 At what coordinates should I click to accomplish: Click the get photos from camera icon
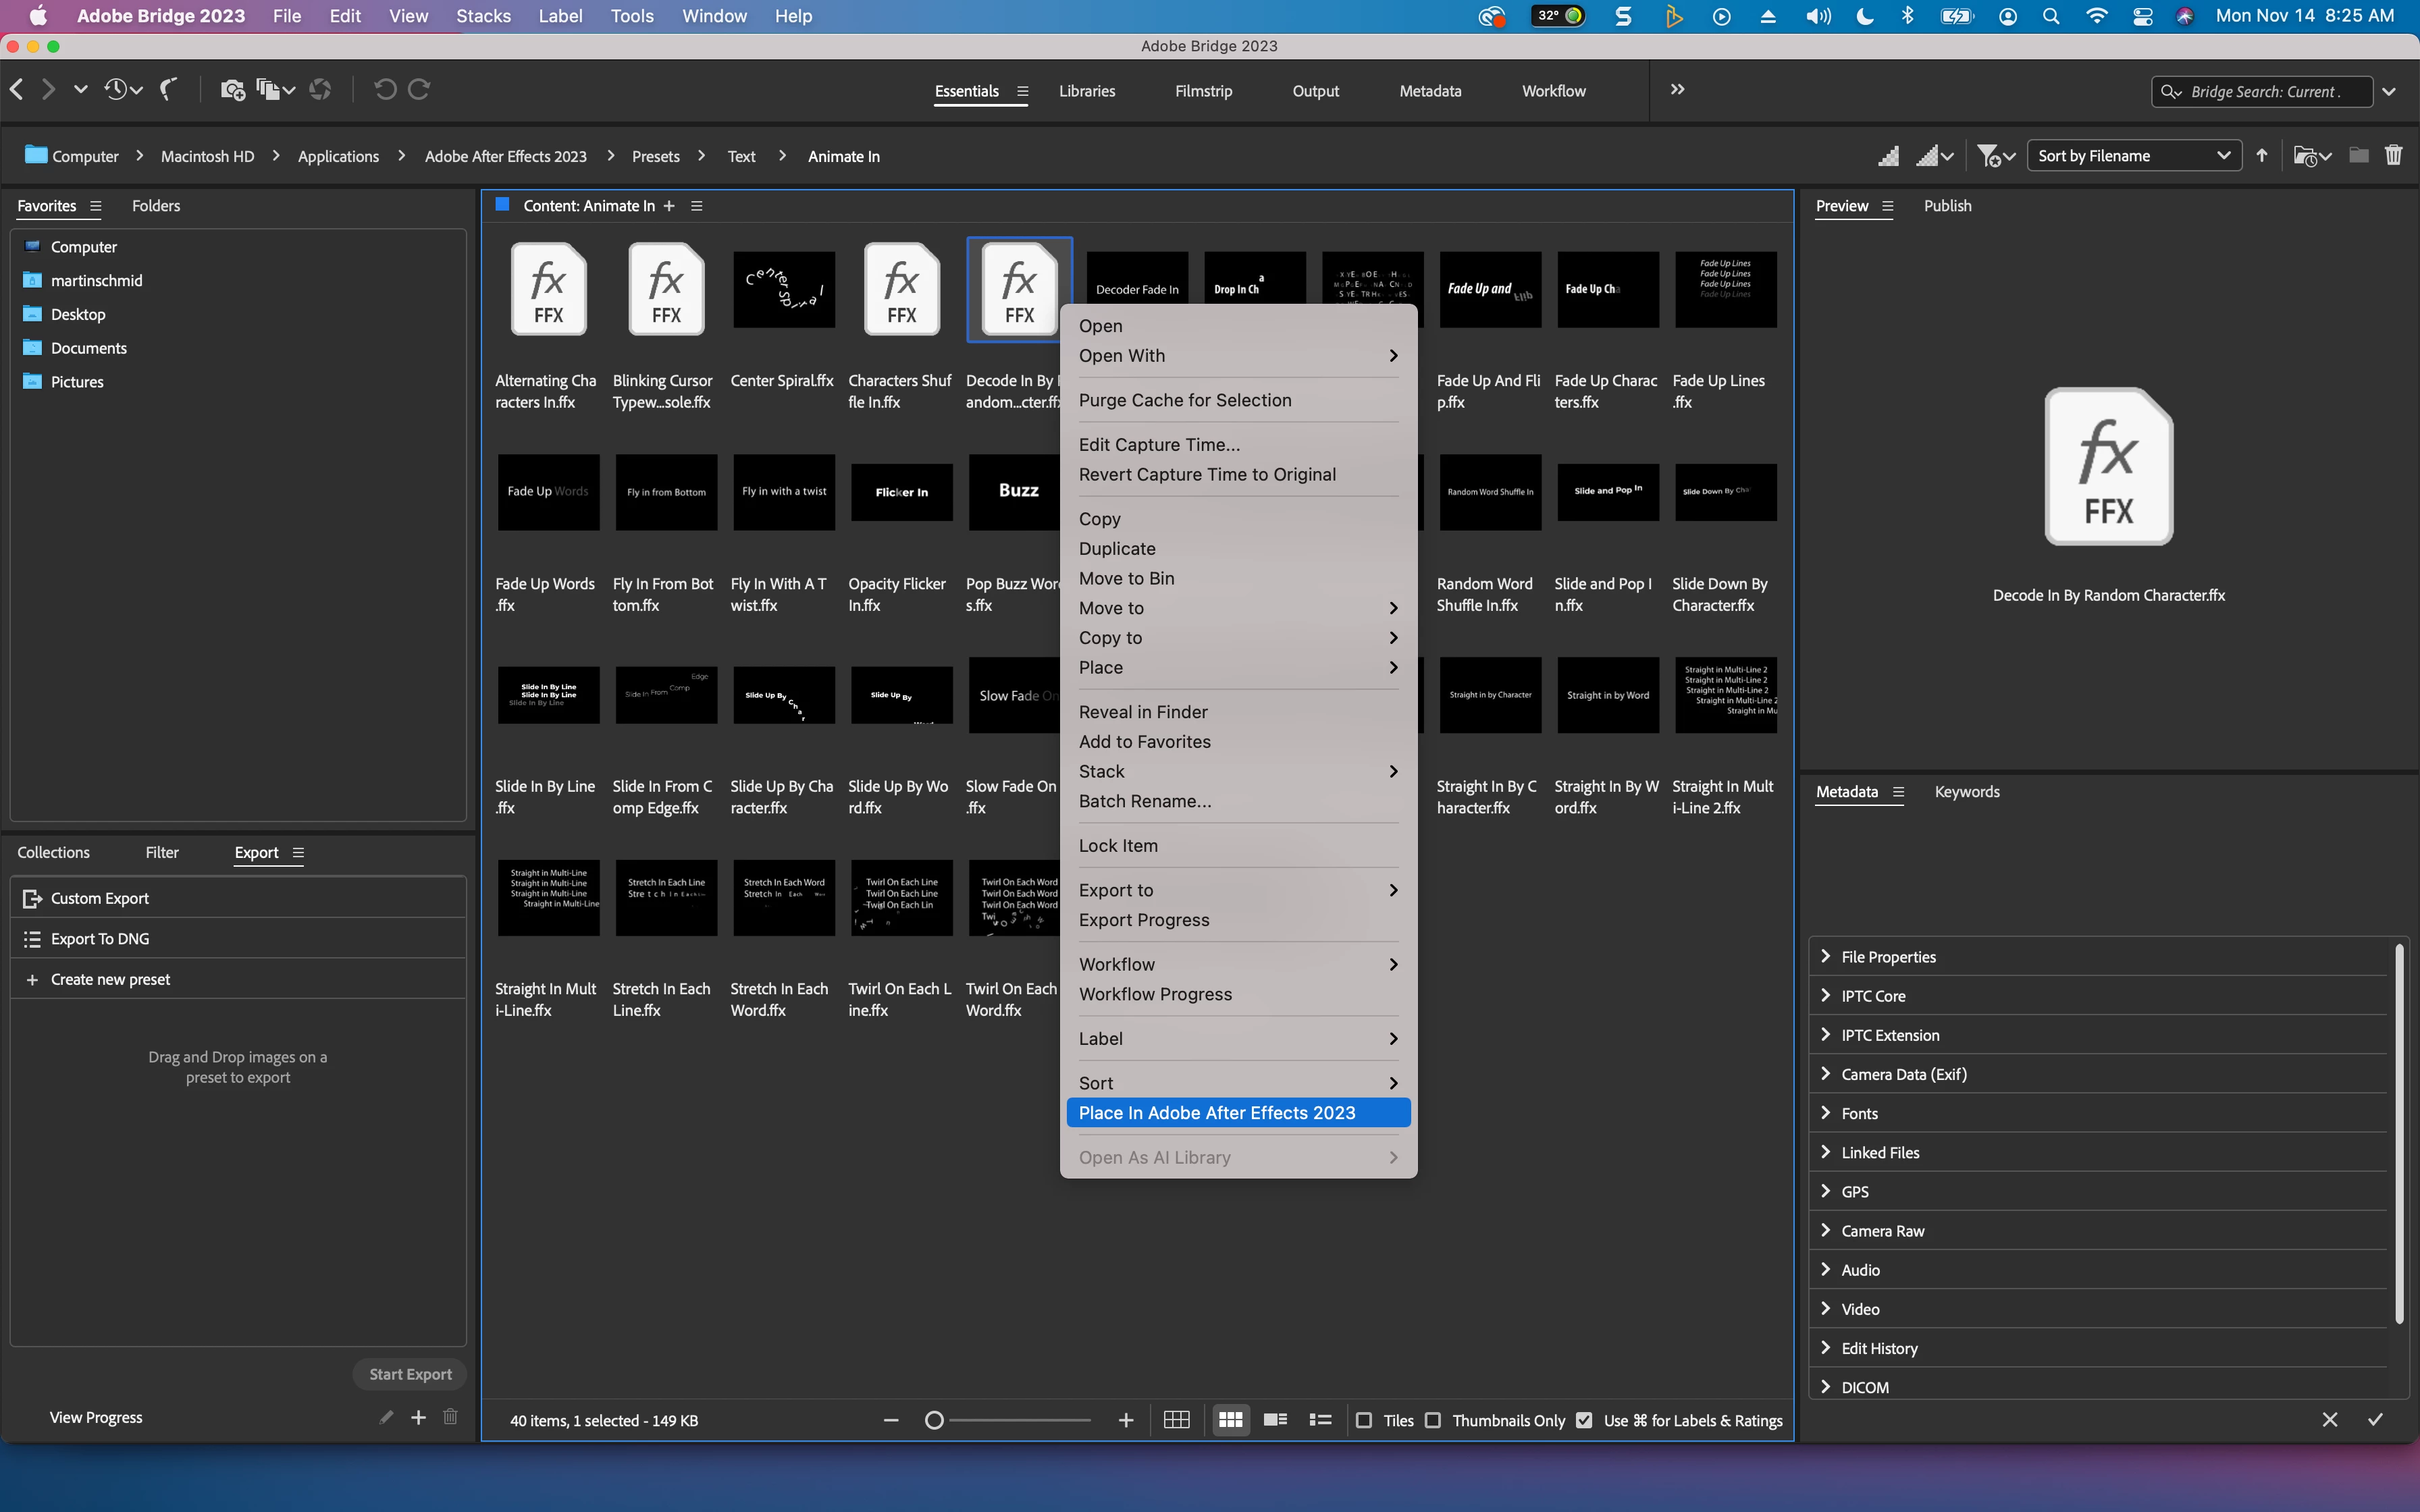click(232, 90)
